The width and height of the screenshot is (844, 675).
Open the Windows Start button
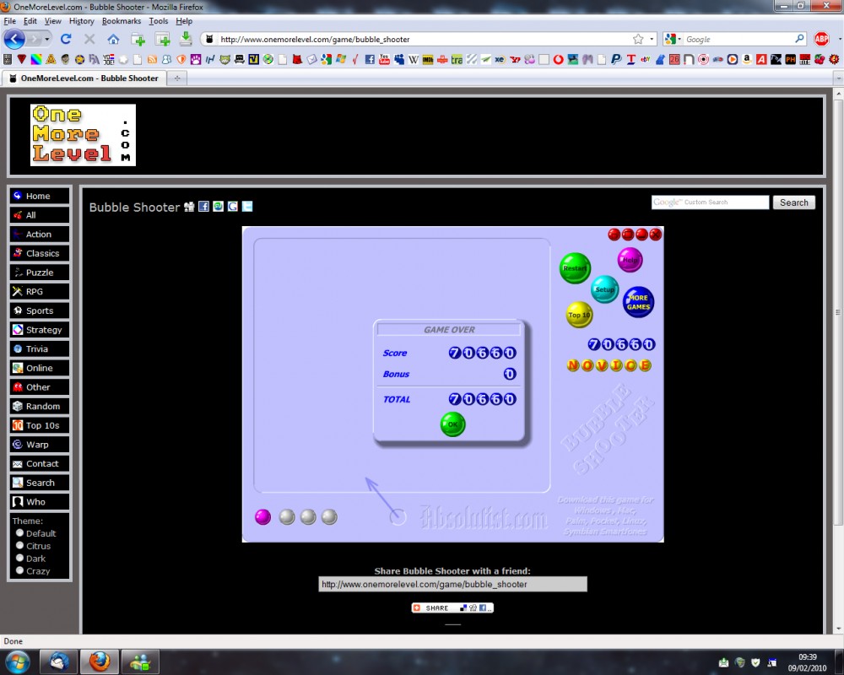click(17, 661)
